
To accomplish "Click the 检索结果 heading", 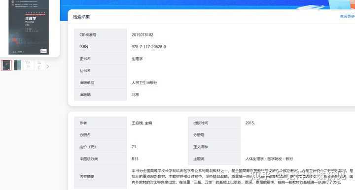I will tap(81, 17).
